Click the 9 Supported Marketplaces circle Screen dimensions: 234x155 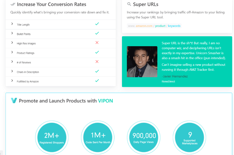click(x=190, y=137)
